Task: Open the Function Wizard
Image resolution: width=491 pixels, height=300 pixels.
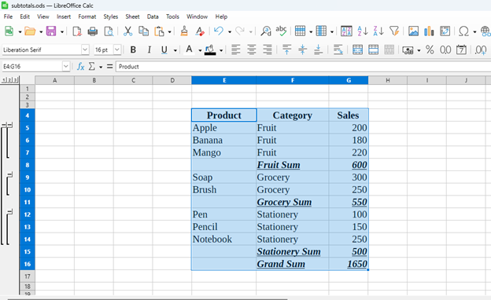Action: [80, 66]
